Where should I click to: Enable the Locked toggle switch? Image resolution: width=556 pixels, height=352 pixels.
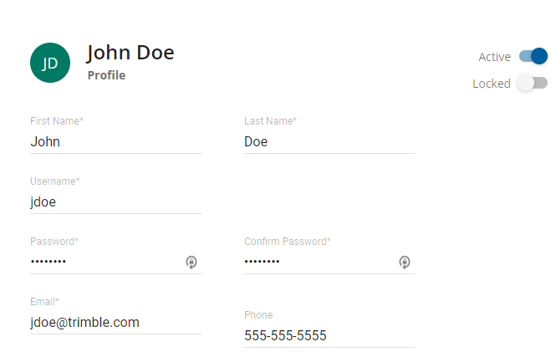tap(532, 83)
